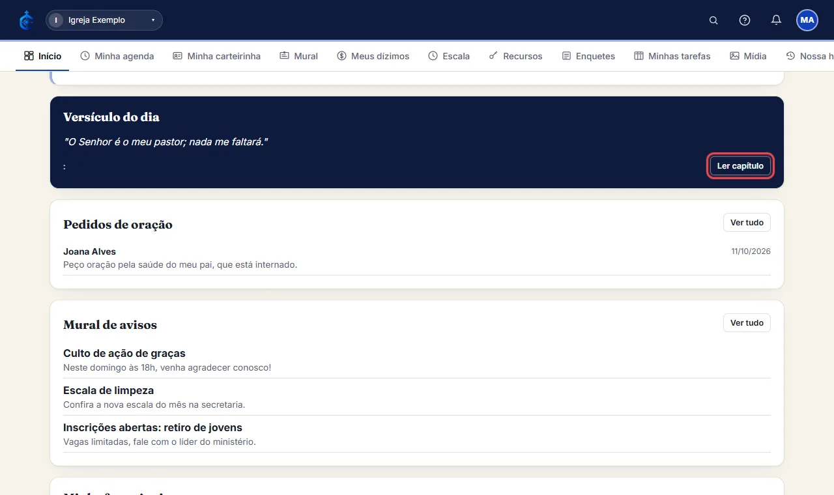The width and height of the screenshot is (834, 495).
Task: Click Ver tudo in Pedidos de oração
Action: tap(747, 223)
